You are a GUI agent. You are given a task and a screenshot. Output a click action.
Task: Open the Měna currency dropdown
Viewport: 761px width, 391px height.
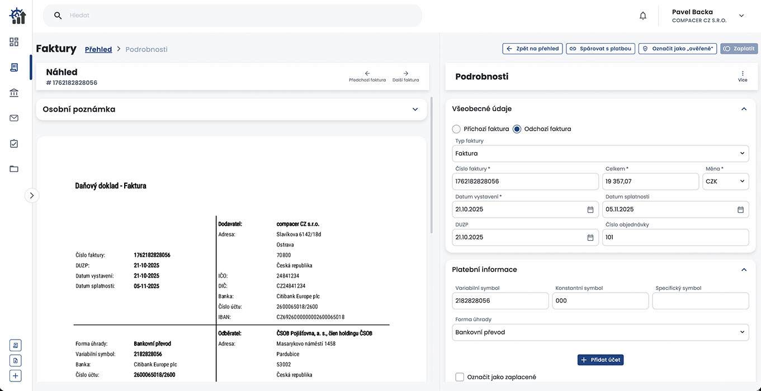pos(725,182)
